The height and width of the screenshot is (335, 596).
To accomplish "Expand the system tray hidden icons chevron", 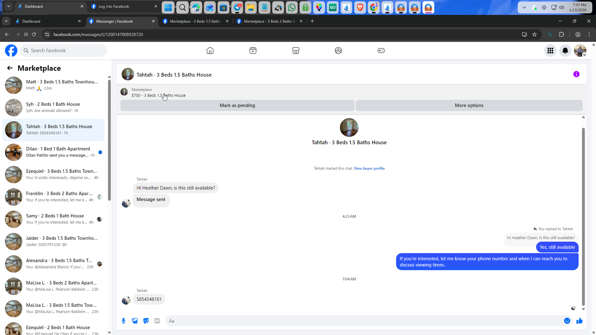I will tap(524, 7).
